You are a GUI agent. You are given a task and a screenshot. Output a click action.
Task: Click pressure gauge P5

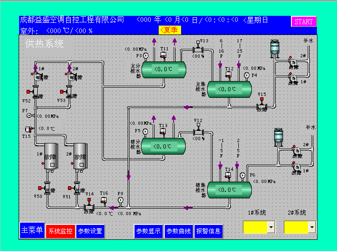[x=145, y=132]
